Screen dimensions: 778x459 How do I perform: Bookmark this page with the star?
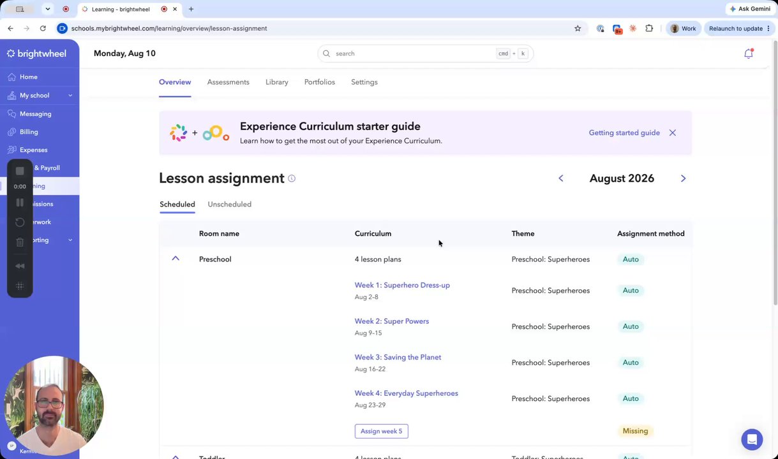coord(578,28)
